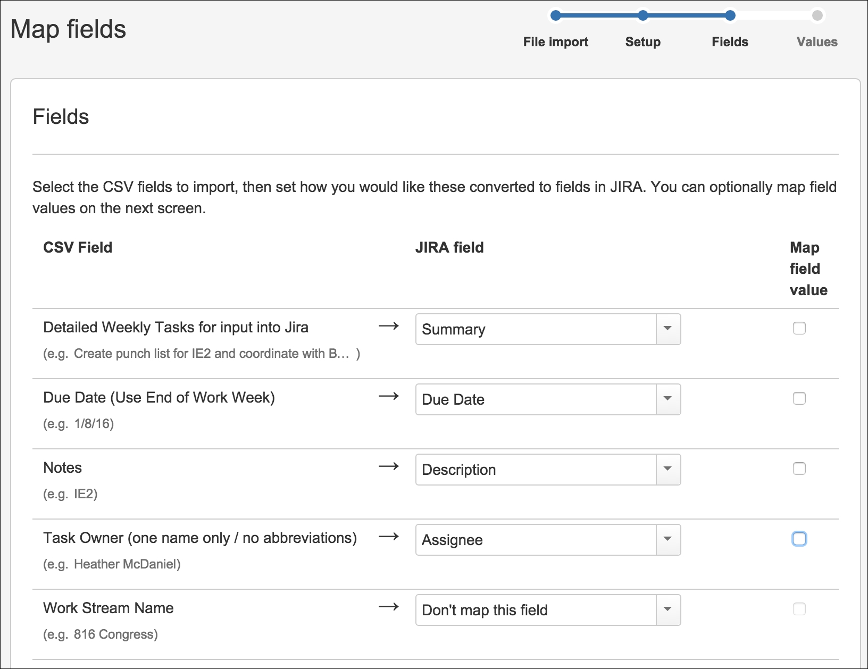Click the Values step dot
This screenshot has height=669, width=868.
[817, 15]
